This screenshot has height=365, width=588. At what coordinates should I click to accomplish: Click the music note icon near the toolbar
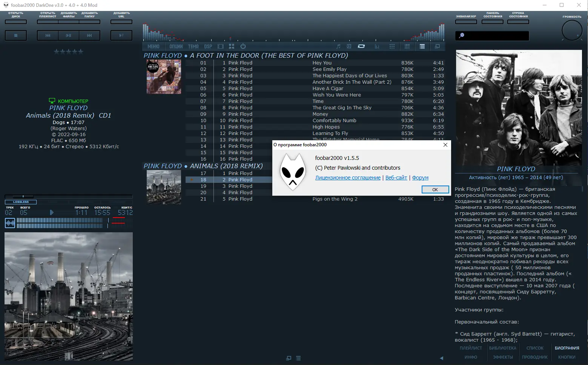338,46
